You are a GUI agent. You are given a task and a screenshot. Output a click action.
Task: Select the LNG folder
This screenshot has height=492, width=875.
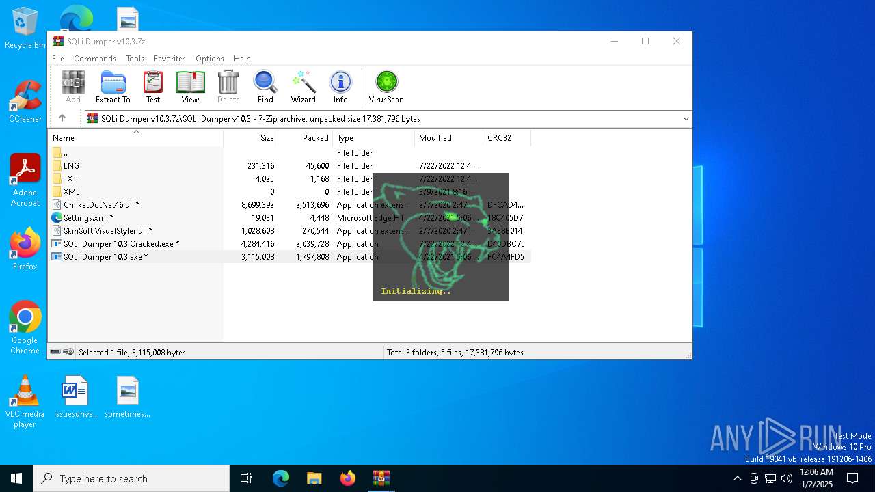(x=290, y=166)
